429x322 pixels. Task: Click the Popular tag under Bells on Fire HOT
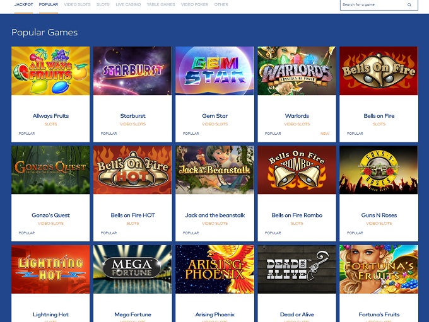pyautogui.click(x=109, y=233)
